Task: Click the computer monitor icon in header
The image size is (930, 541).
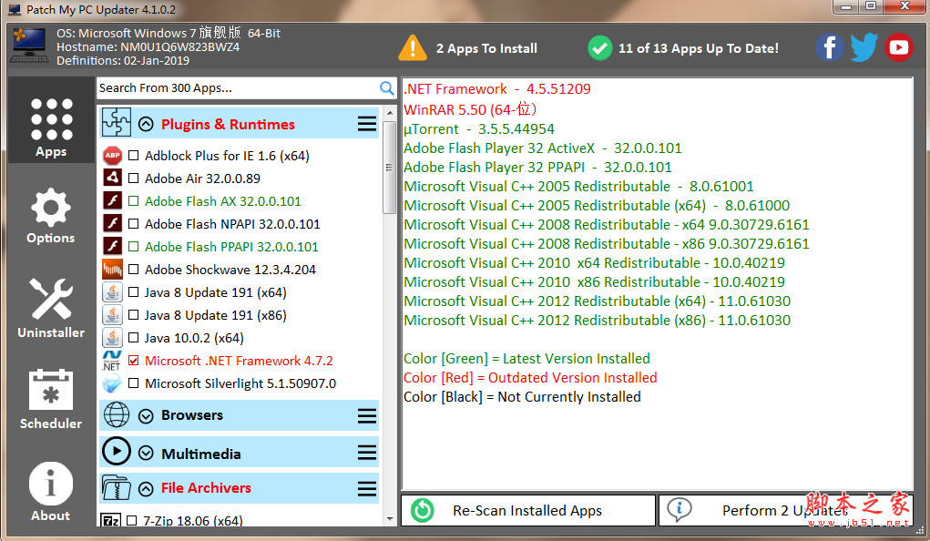Action: point(29,46)
